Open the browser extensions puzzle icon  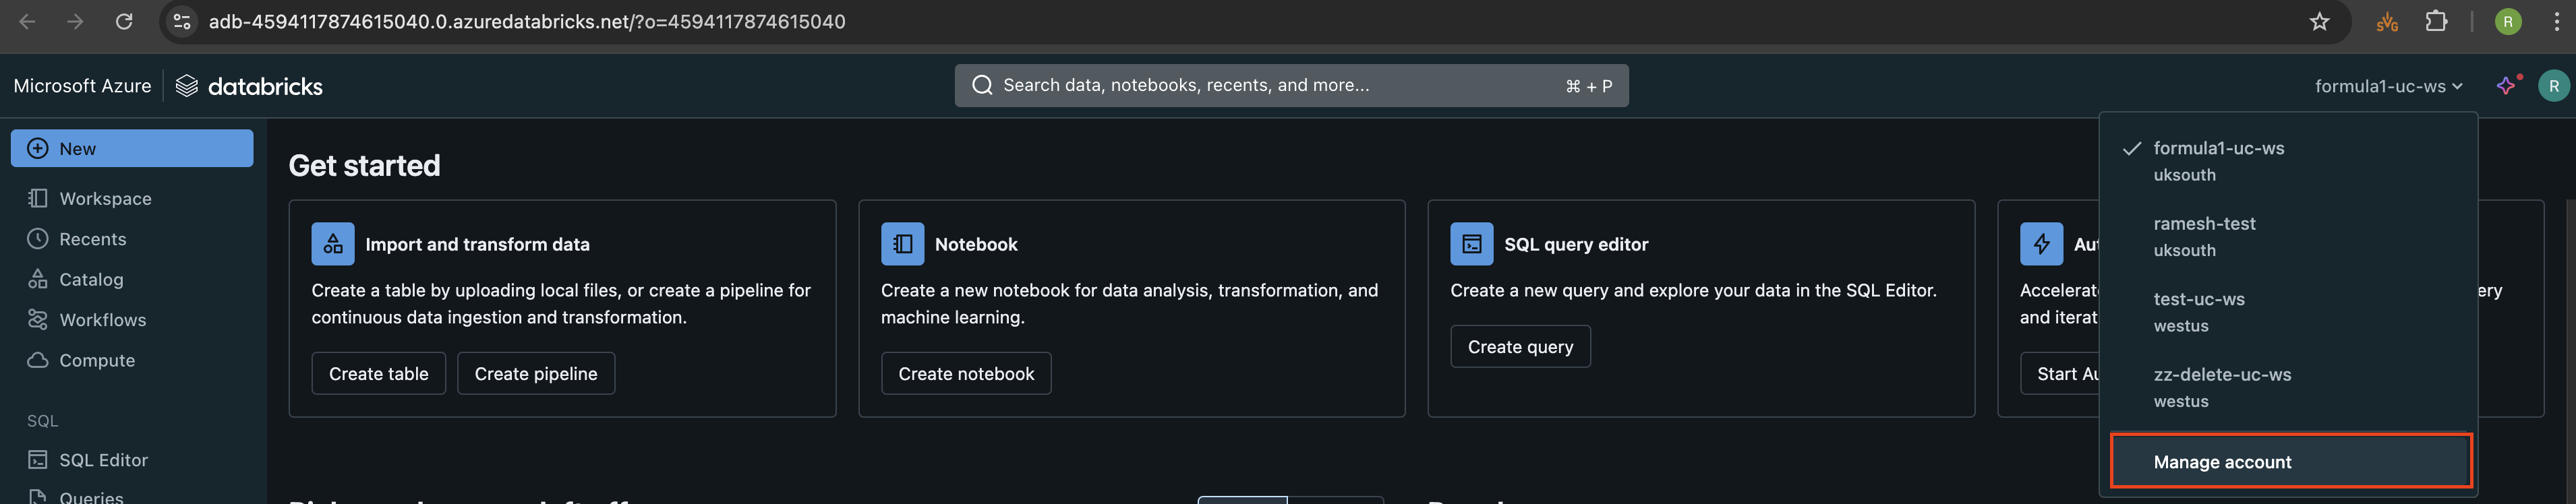pyautogui.click(x=2437, y=21)
